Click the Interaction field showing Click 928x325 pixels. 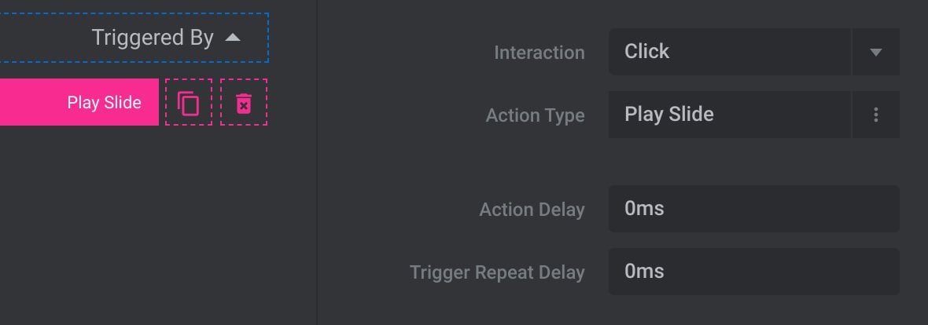tap(730, 52)
